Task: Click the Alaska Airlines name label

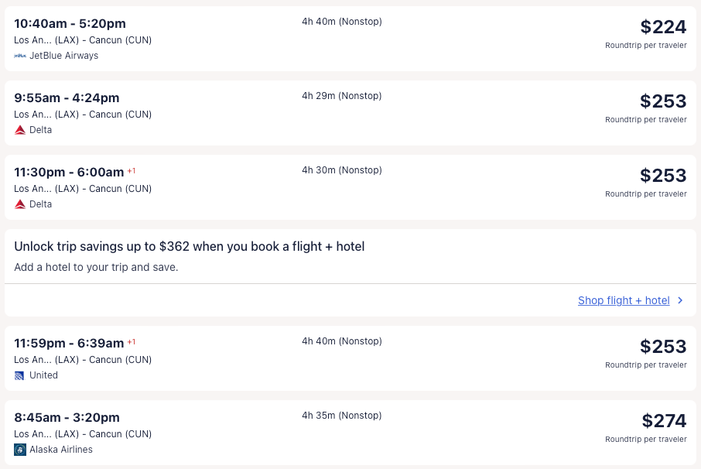Action: [x=61, y=450]
